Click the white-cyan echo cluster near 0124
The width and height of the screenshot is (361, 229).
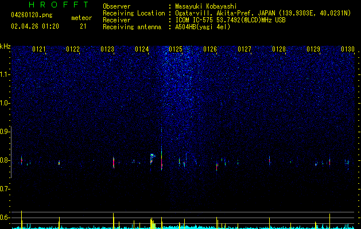click(x=152, y=159)
